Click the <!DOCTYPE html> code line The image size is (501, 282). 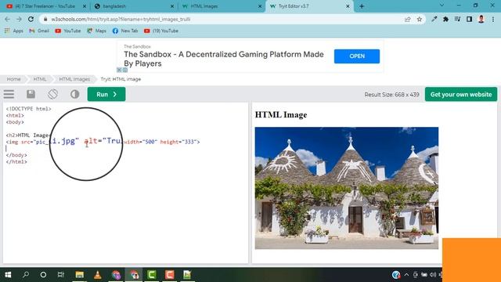point(28,109)
